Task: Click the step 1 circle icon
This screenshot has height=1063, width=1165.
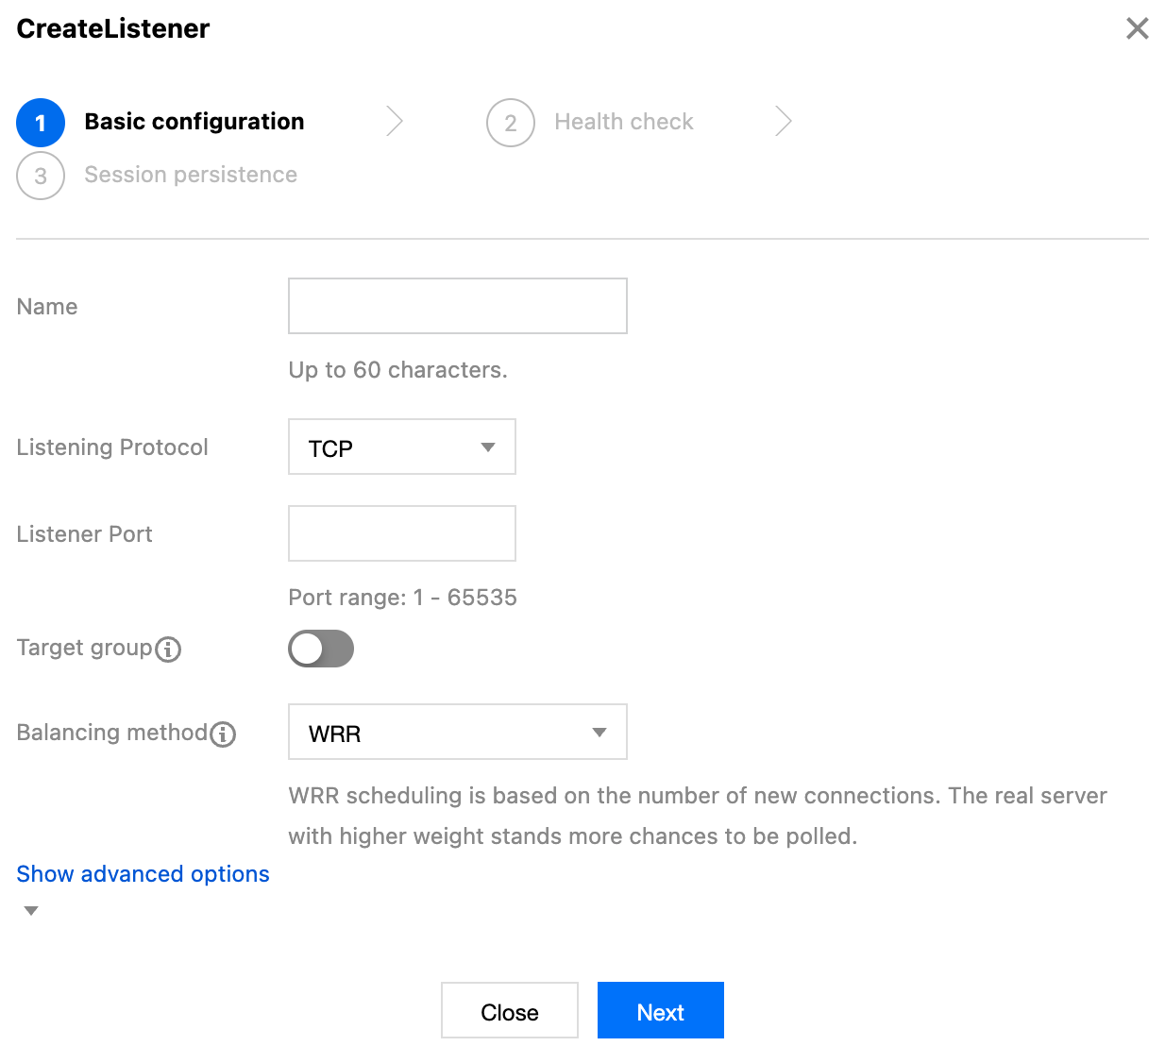Action: [41, 123]
